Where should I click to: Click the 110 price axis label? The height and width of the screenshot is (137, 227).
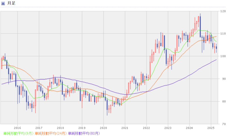point(223,34)
